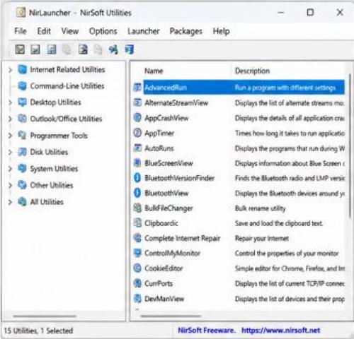The image size is (354, 339).
Task: Click the Other Utilities icon
Action: (x=23, y=185)
